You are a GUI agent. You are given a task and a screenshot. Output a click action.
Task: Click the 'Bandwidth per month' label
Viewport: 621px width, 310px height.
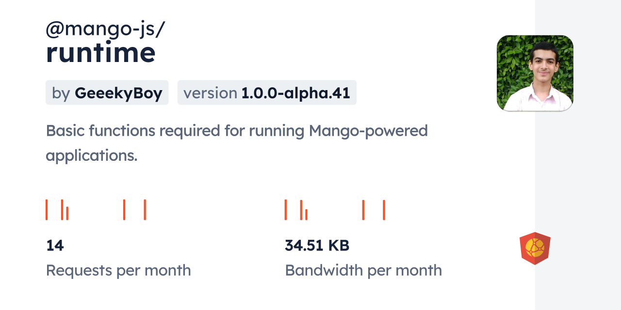click(x=363, y=270)
